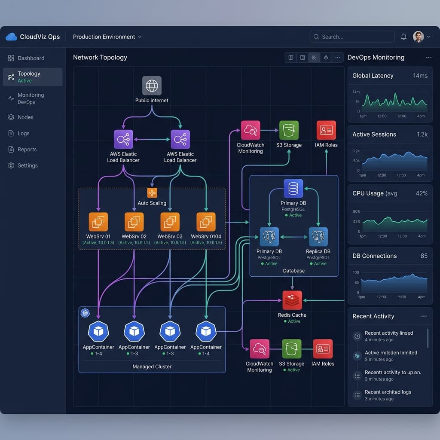This screenshot has height=440, width=440.
Task: Expand the user account chevron
Action: click(428, 37)
